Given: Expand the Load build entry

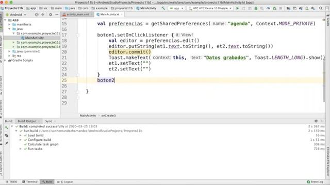Looking at the screenshot, I should click(21, 135).
